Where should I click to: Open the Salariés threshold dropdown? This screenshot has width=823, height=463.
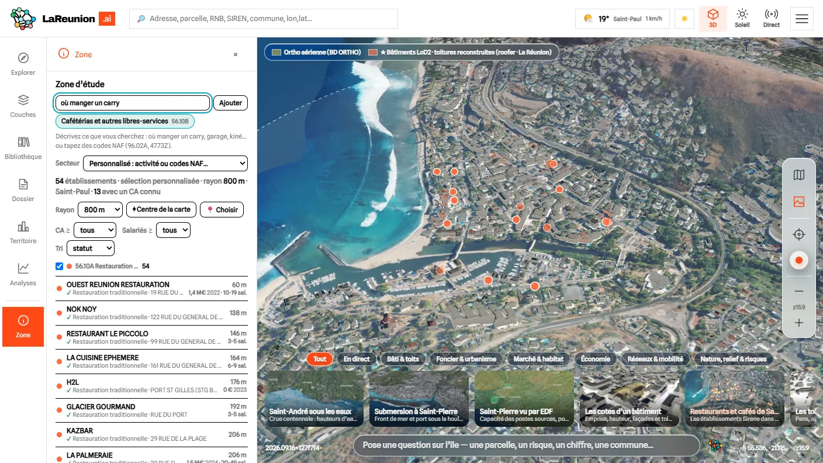[x=173, y=230]
